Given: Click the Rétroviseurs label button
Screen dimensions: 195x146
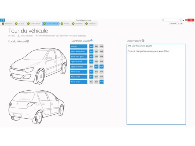Looking at the screenshot, I should (x=79, y=72).
